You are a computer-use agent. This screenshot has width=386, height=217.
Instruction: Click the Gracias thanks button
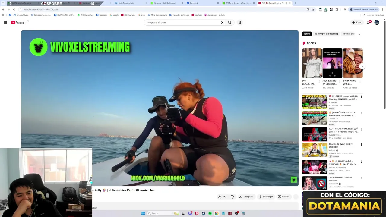coord(284,197)
